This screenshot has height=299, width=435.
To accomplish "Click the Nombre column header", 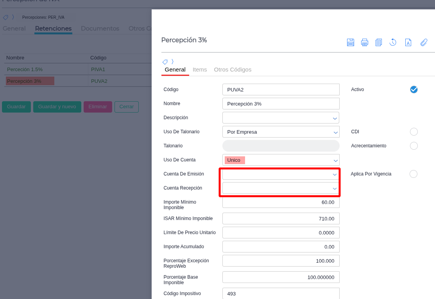I will point(15,58).
